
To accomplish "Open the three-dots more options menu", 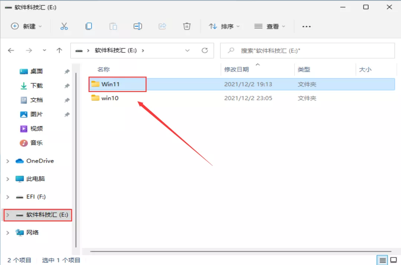I will click(x=306, y=26).
